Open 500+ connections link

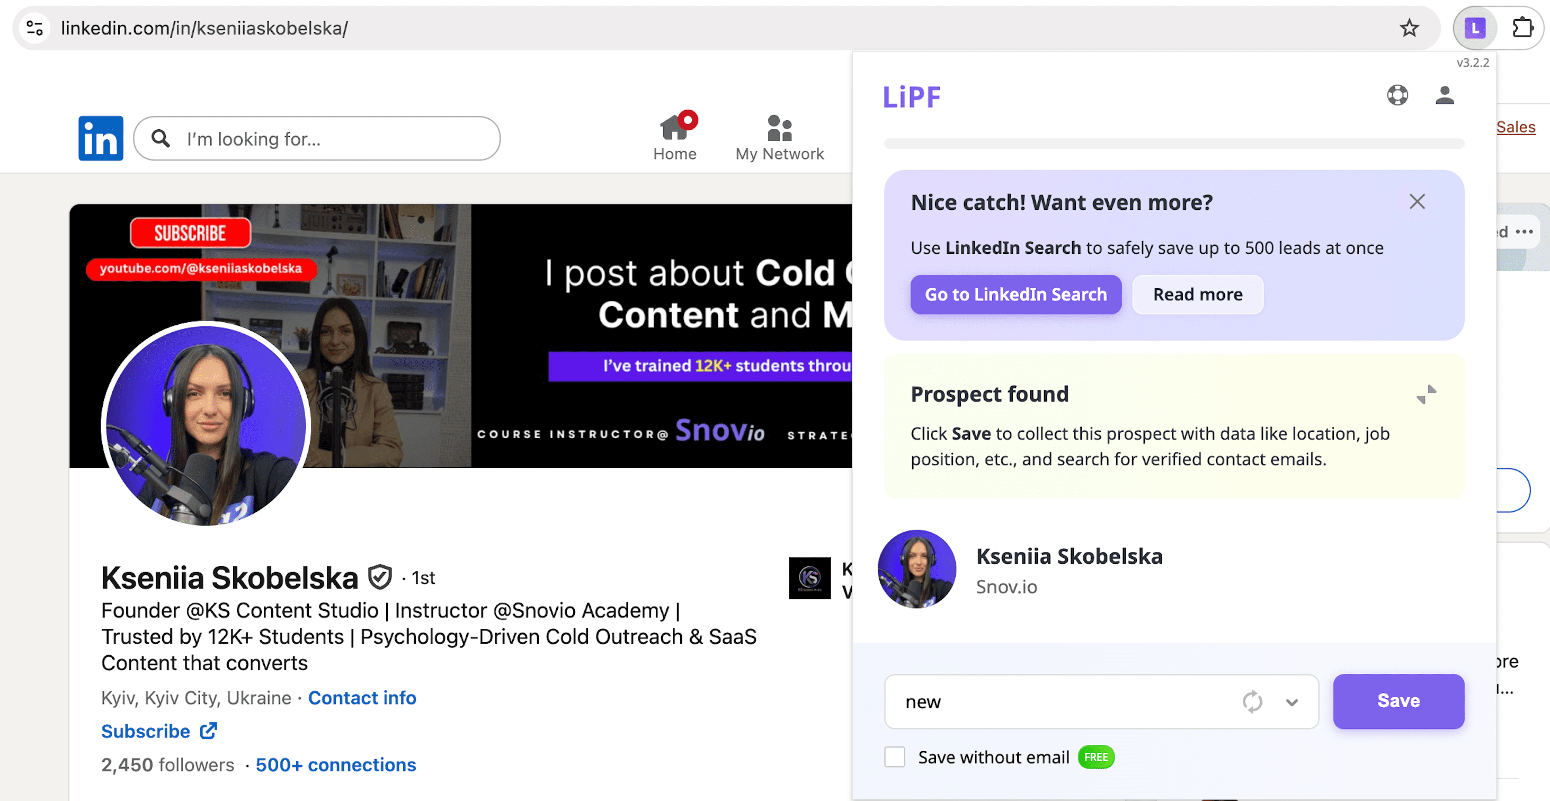335,765
